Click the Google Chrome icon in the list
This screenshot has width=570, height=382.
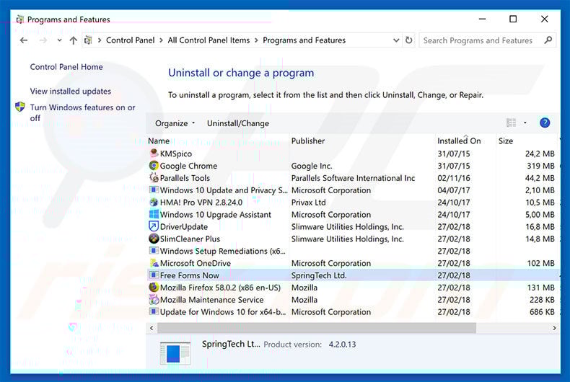coord(154,166)
